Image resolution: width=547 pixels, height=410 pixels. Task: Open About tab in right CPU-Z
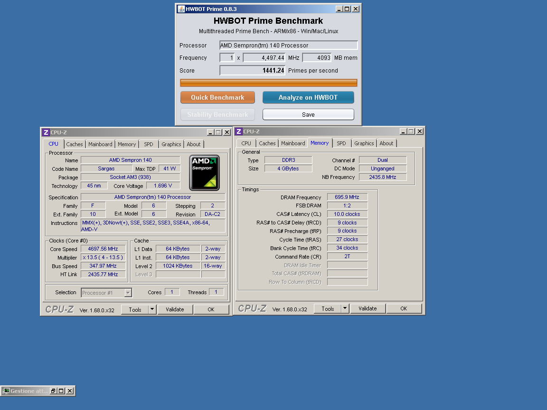click(x=386, y=143)
